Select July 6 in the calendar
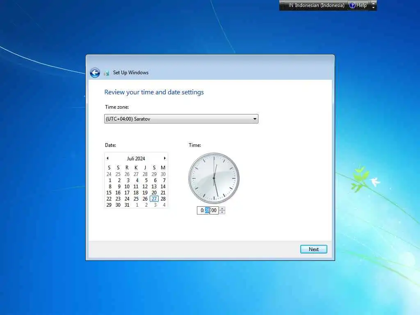Image resolution: width=420 pixels, height=315 pixels. click(x=155, y=180)
